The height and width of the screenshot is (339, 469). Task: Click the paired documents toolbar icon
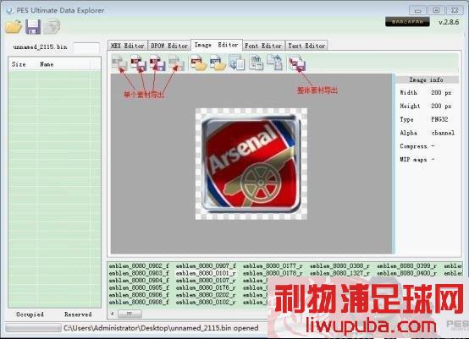click(x=256, y=63)
